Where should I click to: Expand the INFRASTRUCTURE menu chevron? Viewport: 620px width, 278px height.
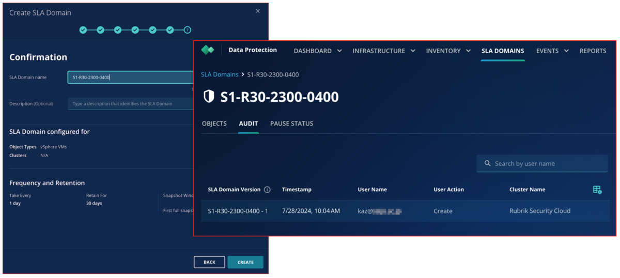(413, 51)
